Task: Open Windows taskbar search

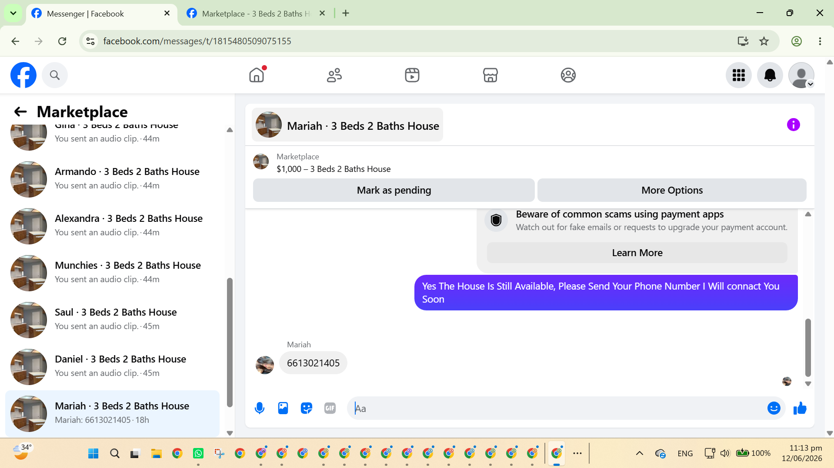Action: tap(115, 454)
